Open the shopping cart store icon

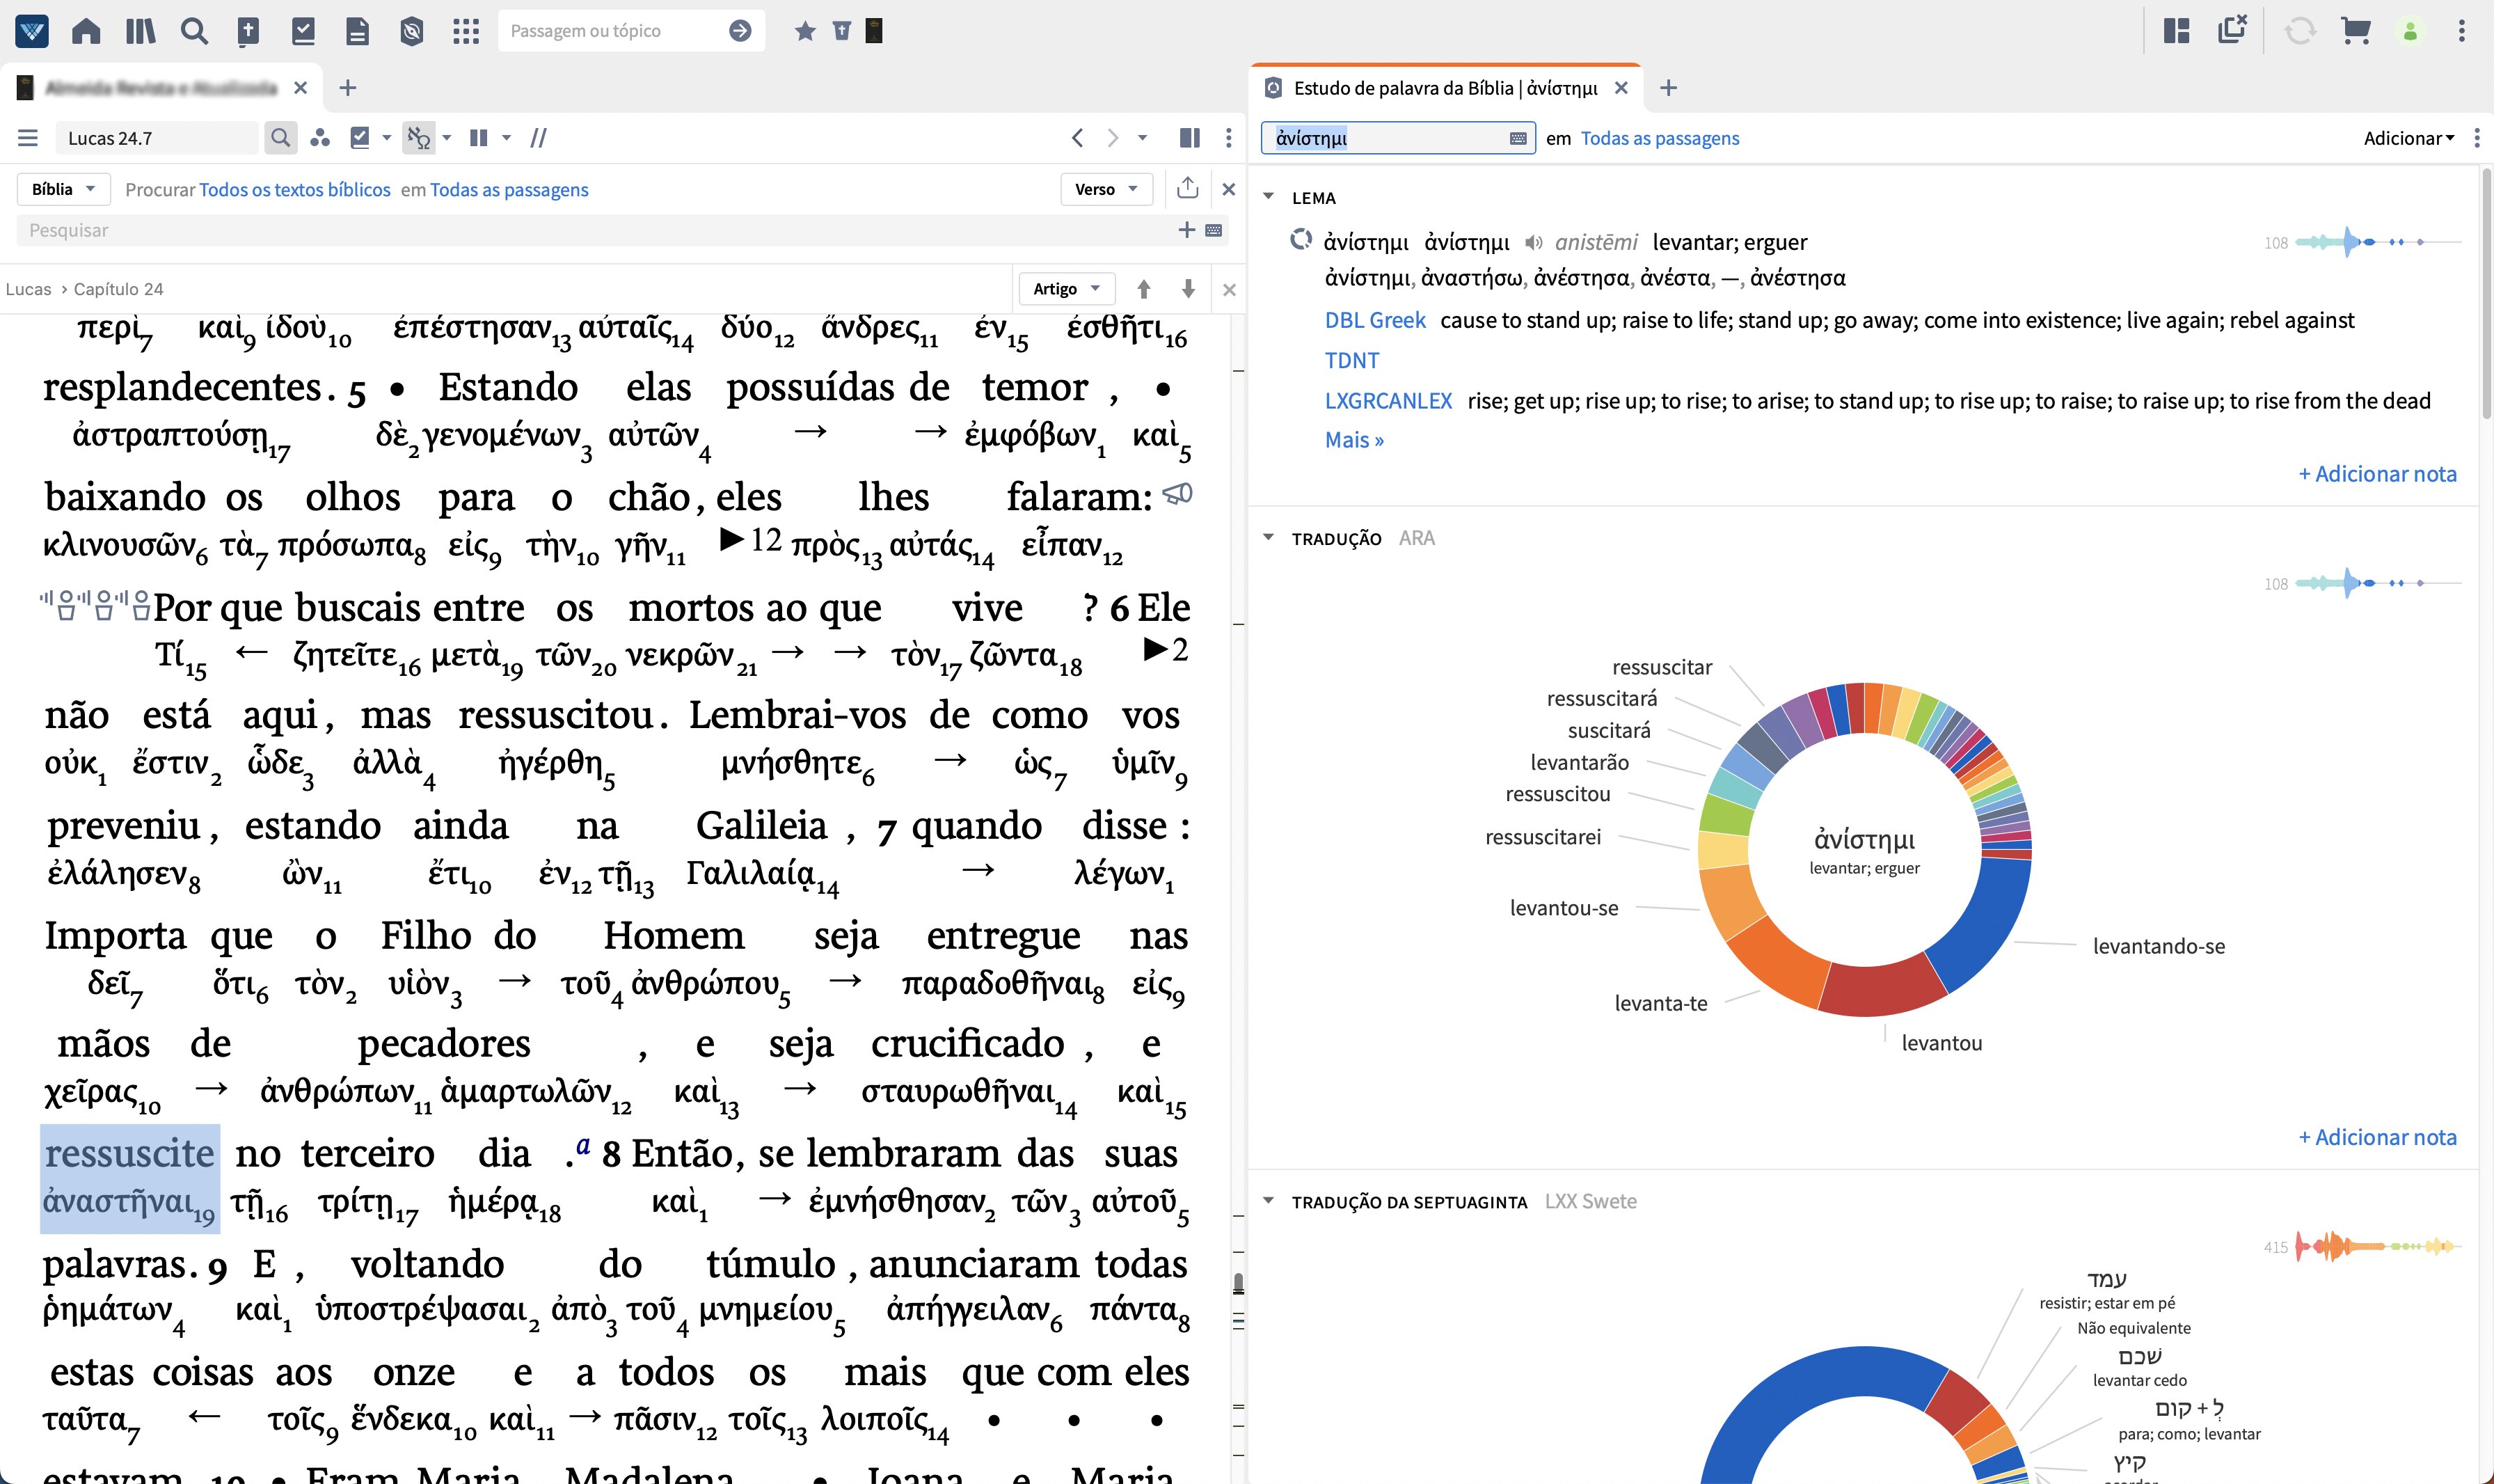pos(2355,31)
